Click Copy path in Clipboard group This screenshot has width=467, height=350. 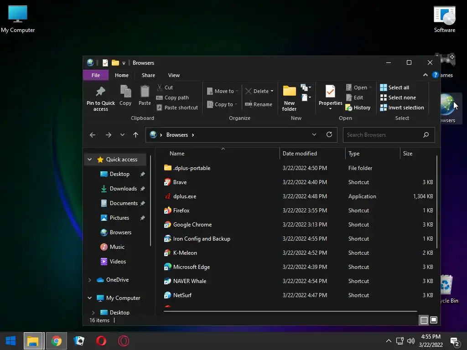(x=172, y=98)
